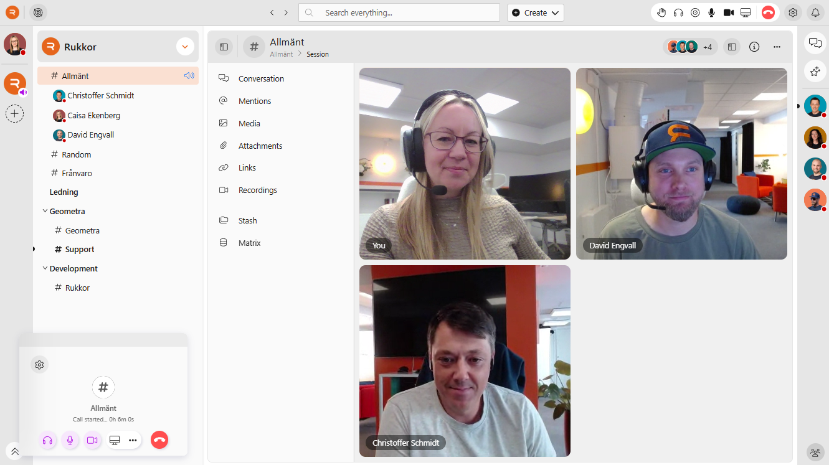
Task: Click David Engvall's video tile
Action: tap(681, 164)
